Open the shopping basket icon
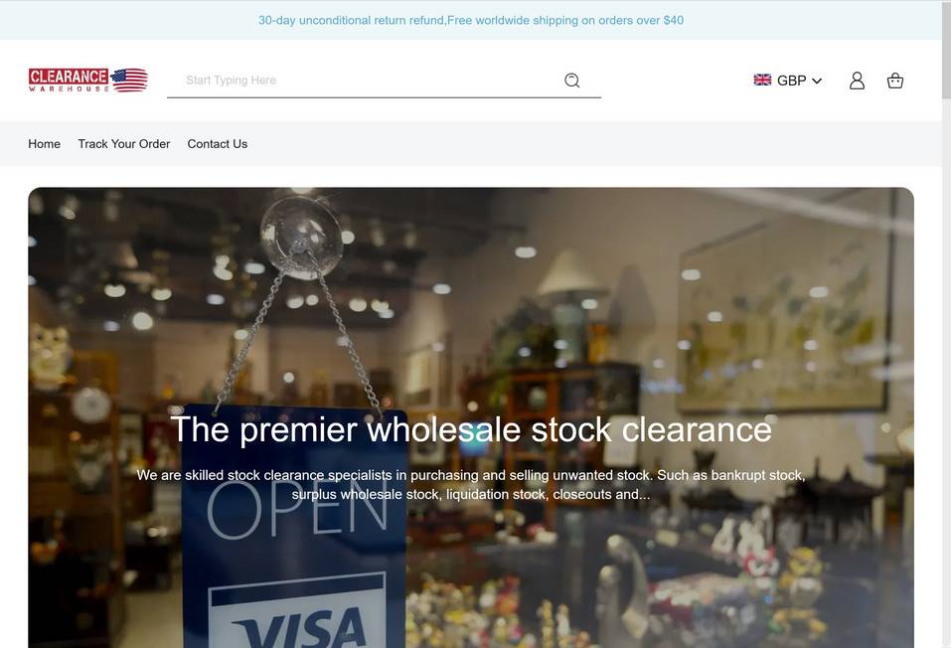This screenshot has height=648, width=951. point(895,81)
